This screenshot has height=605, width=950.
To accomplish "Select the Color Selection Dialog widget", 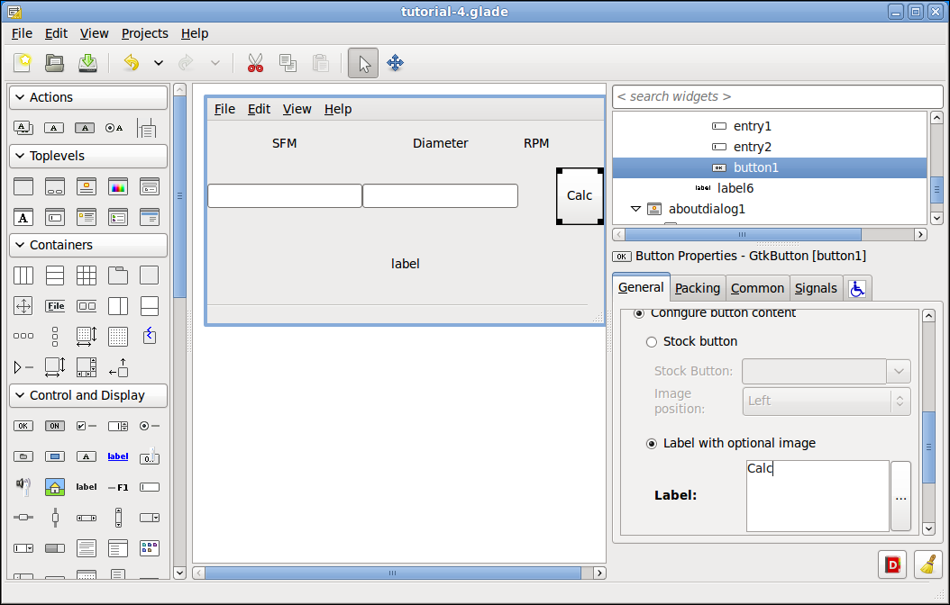I will (x=118, y=186).
